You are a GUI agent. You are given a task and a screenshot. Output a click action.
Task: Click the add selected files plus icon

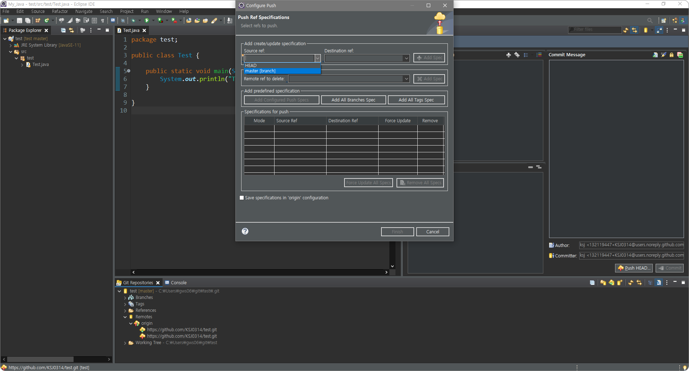click(x=508, y=55)
